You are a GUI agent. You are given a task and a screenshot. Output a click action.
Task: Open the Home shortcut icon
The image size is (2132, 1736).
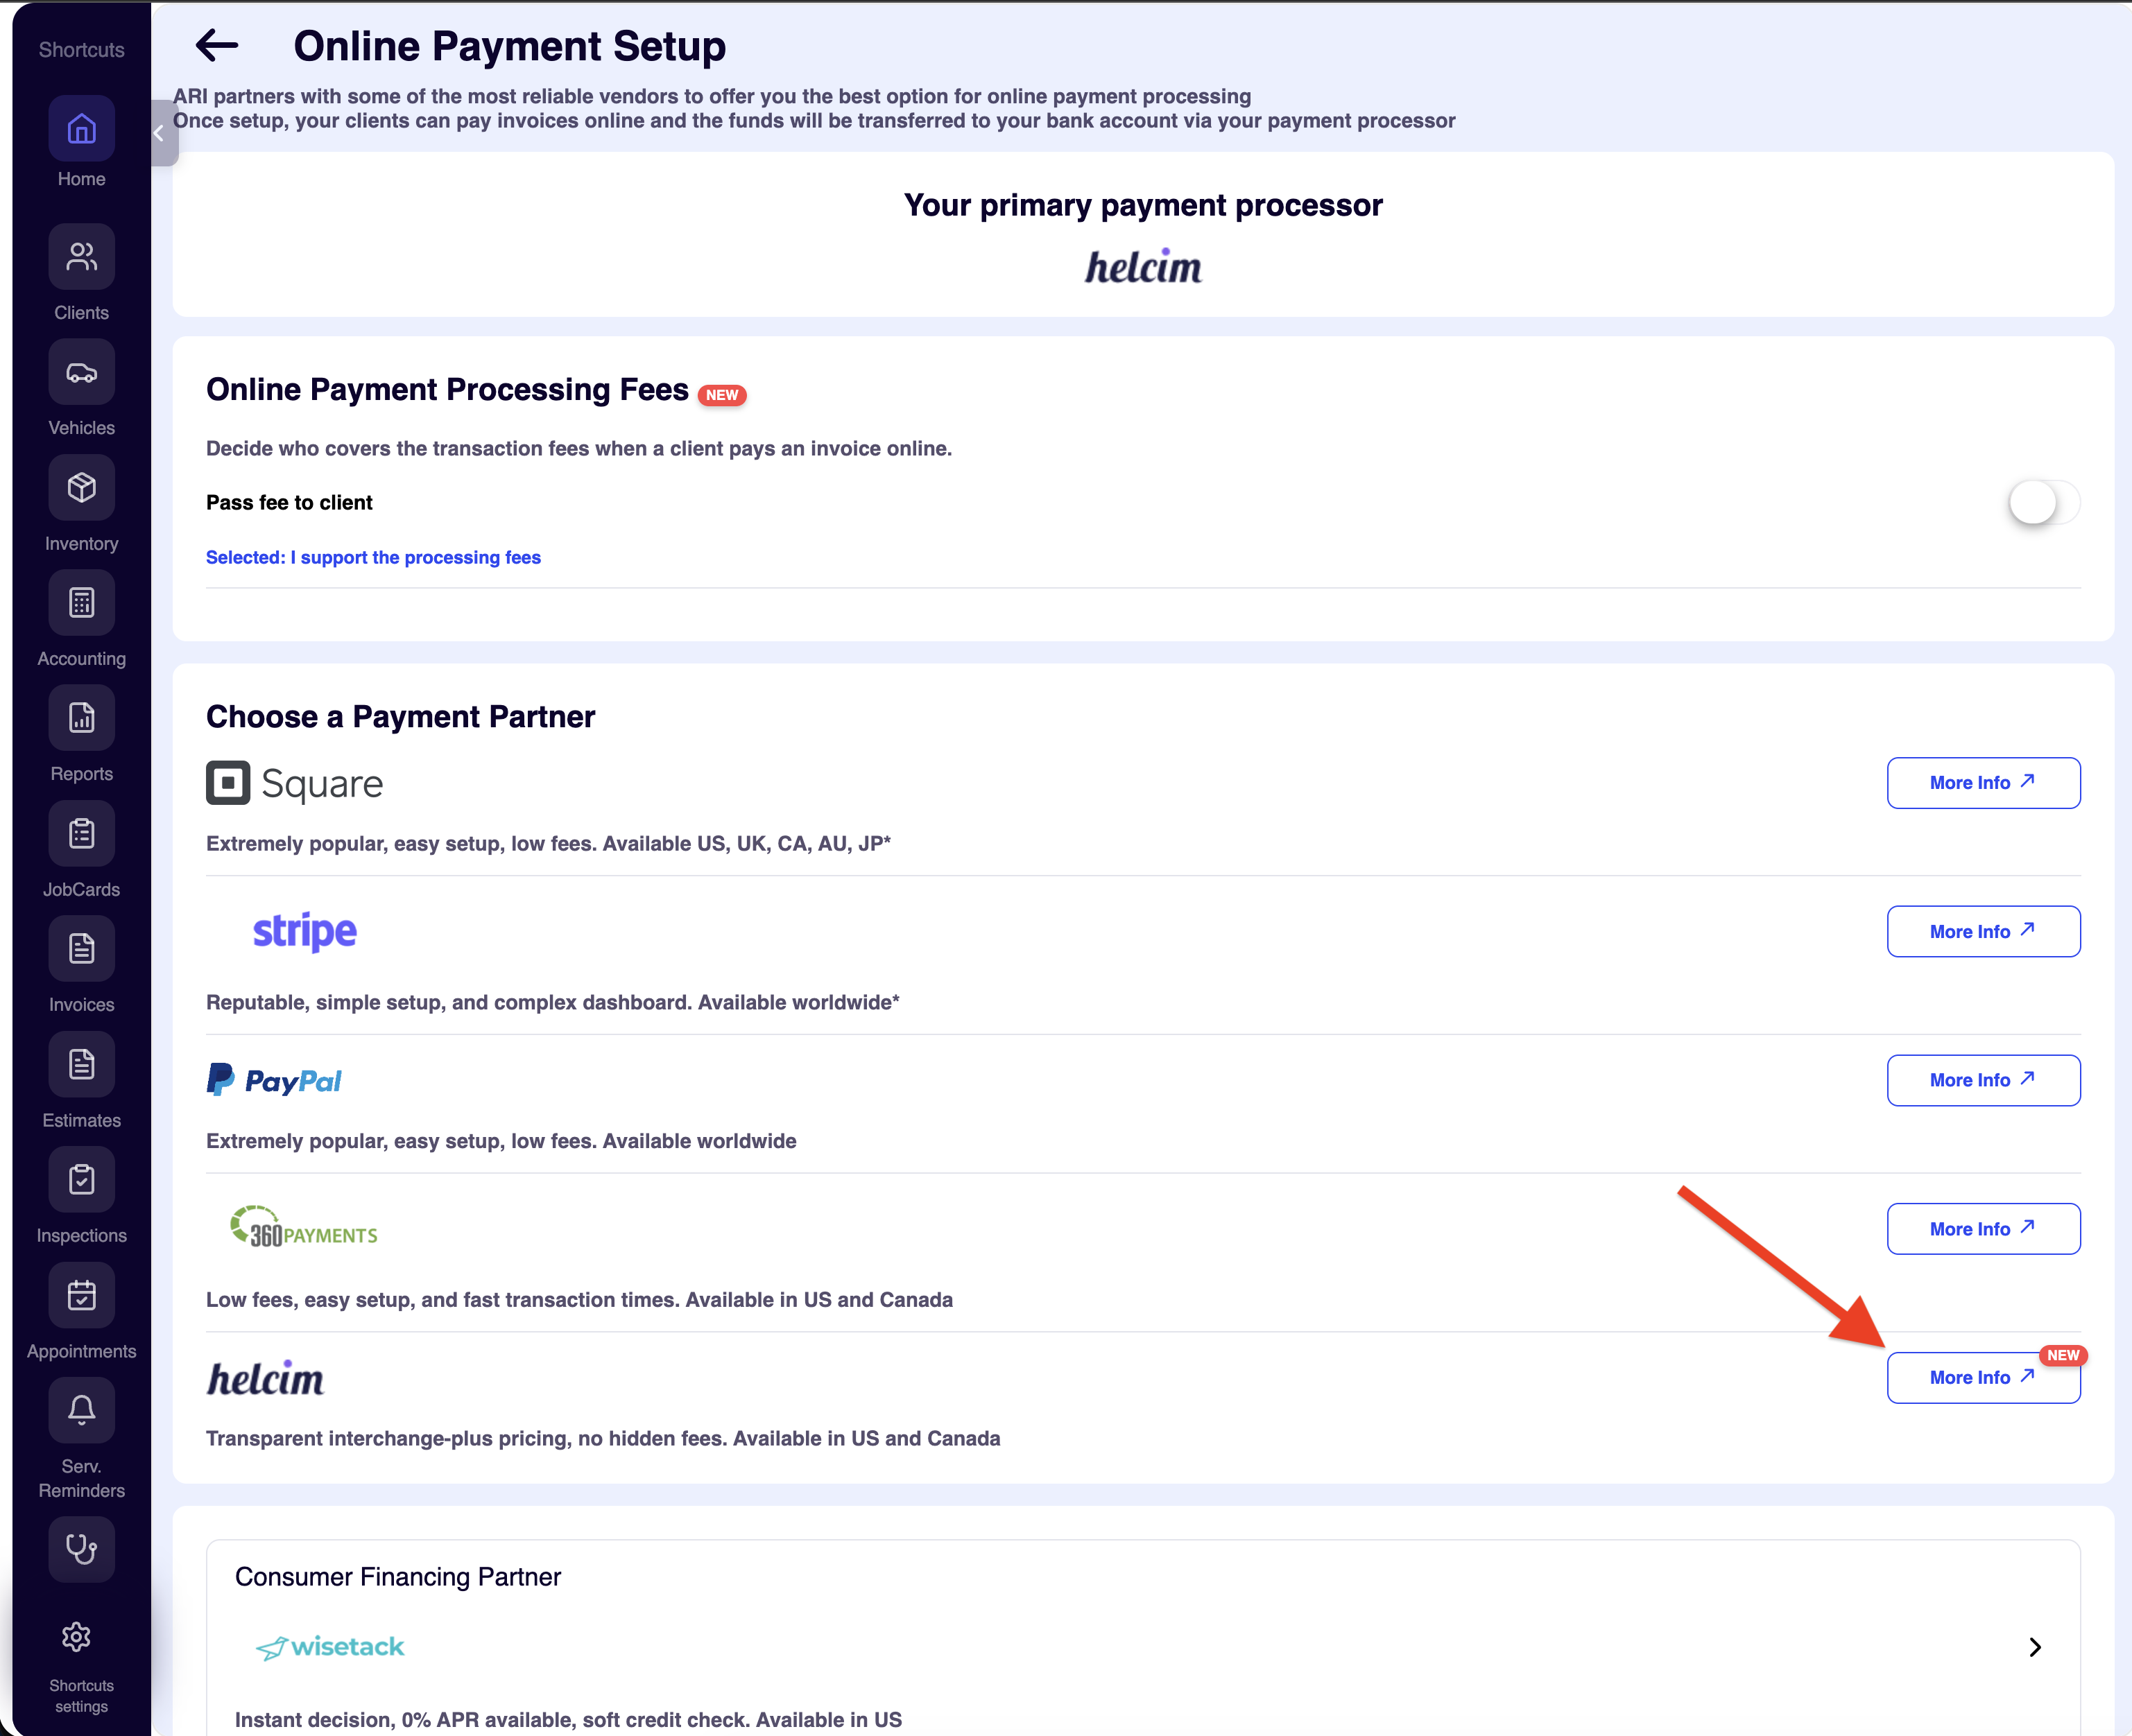pos(81,128)
